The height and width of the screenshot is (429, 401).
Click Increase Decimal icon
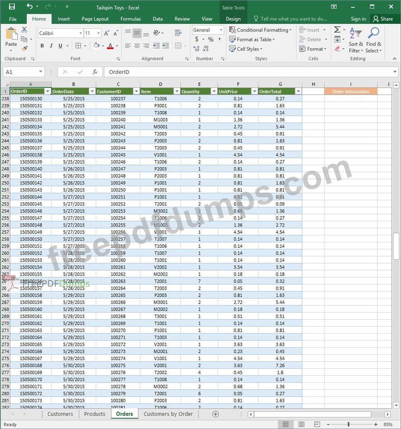click(x=196, y=49)
